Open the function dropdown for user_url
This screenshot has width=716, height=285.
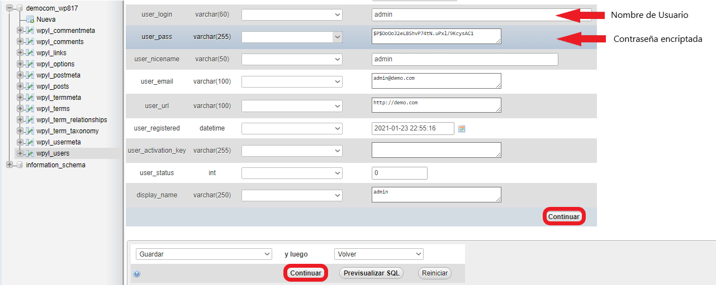coord(292,106)
